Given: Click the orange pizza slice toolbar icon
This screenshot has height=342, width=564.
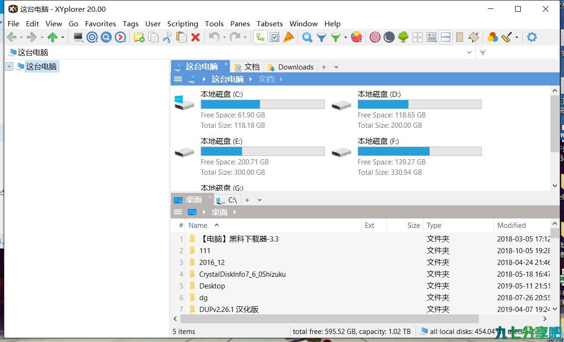Looking at the screenshot, I should pos(289,37).
